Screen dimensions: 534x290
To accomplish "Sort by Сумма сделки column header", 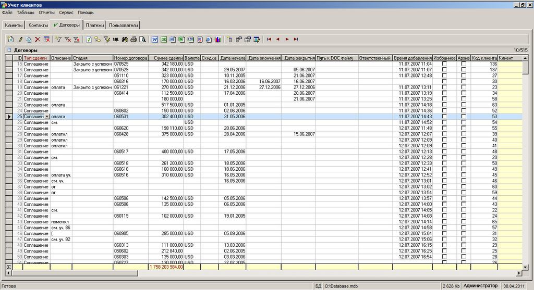I will [166, 58].
